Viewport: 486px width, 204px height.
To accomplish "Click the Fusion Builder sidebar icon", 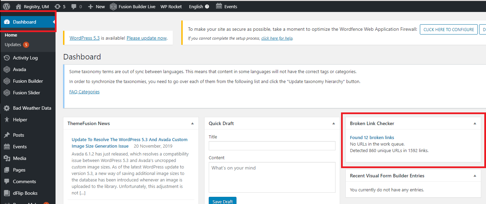I will click(x=7, y=81).
